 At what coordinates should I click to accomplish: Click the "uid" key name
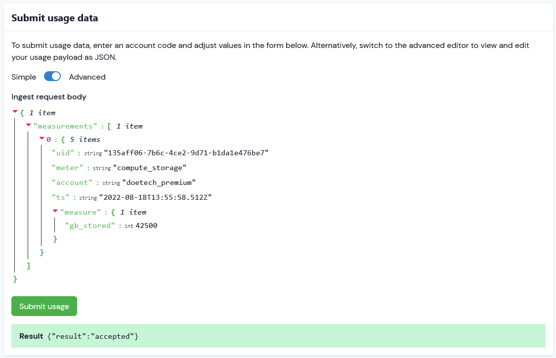[x=63, y=153]
